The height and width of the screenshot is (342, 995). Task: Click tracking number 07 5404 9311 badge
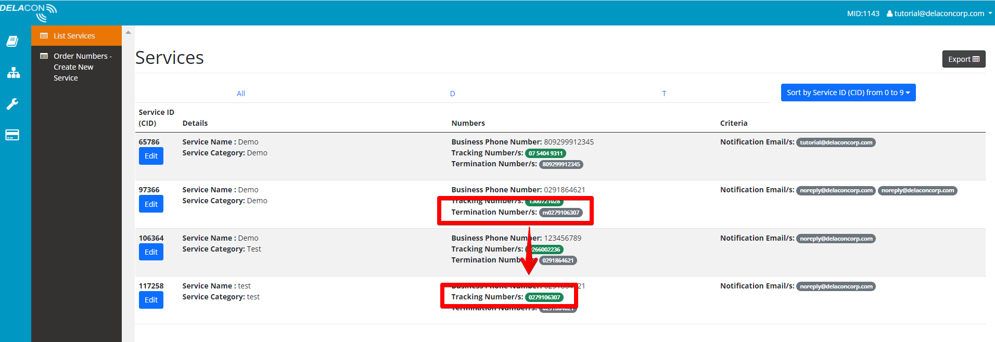[545, 153]
